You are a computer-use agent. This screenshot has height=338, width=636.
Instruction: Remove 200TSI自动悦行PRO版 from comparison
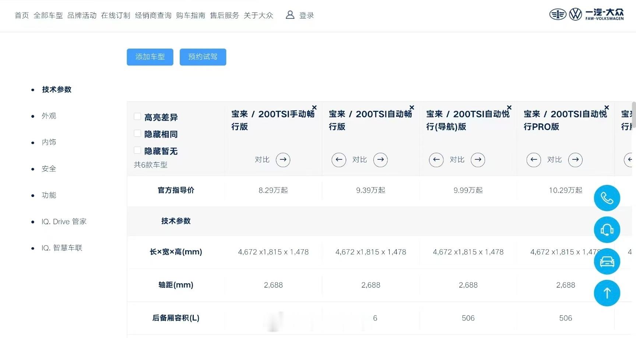pos(607,108)
